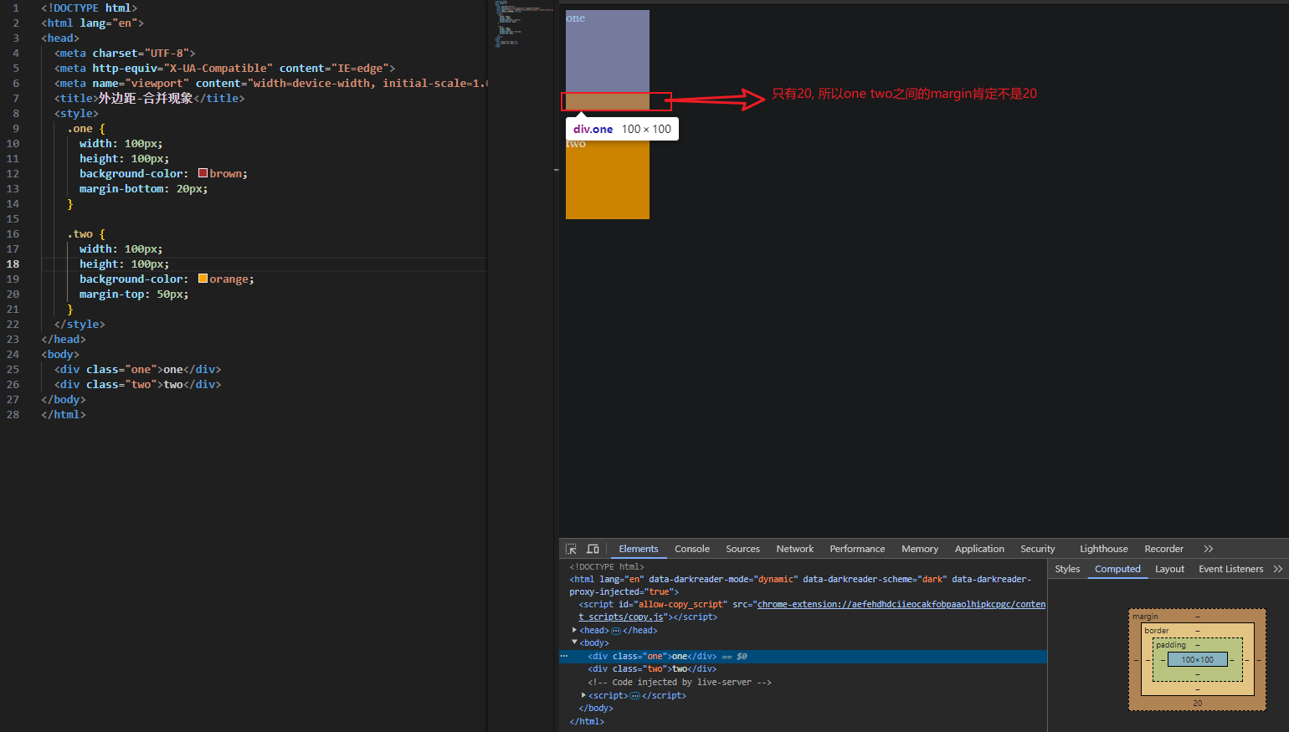Image resolution: width=1289 pixels, height=732 pixels.
Task: Open the Memory tab
Action: [x=920, y=549]
